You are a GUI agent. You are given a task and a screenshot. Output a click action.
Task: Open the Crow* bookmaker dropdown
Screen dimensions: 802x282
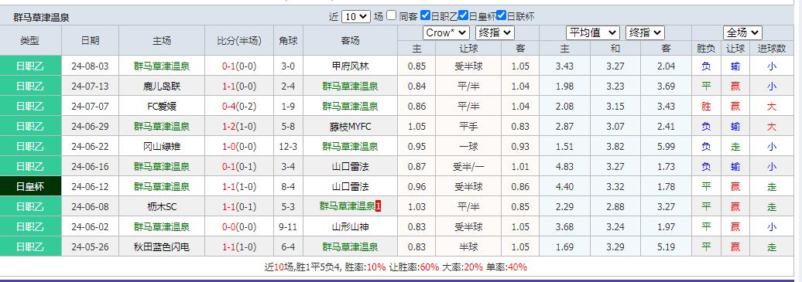click(446, 32)
